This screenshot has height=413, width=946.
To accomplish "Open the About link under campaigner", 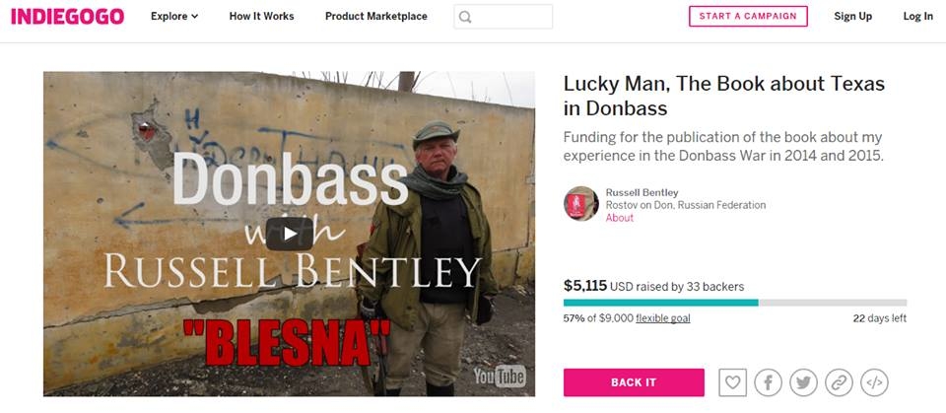I will tap(620, 218).
